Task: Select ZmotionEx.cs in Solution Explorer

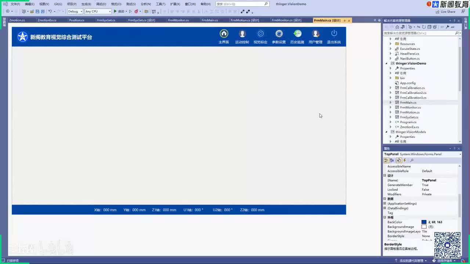Action: (409, 127)
